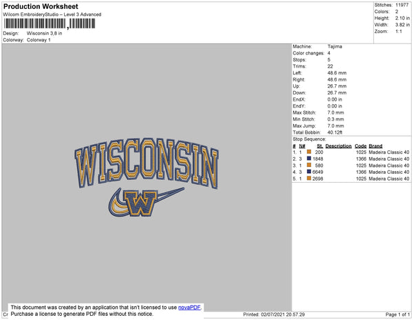Click the Page 1 of 1 footer
The width and height of the screenshot is (413, 320).
(x=398, y=314)
